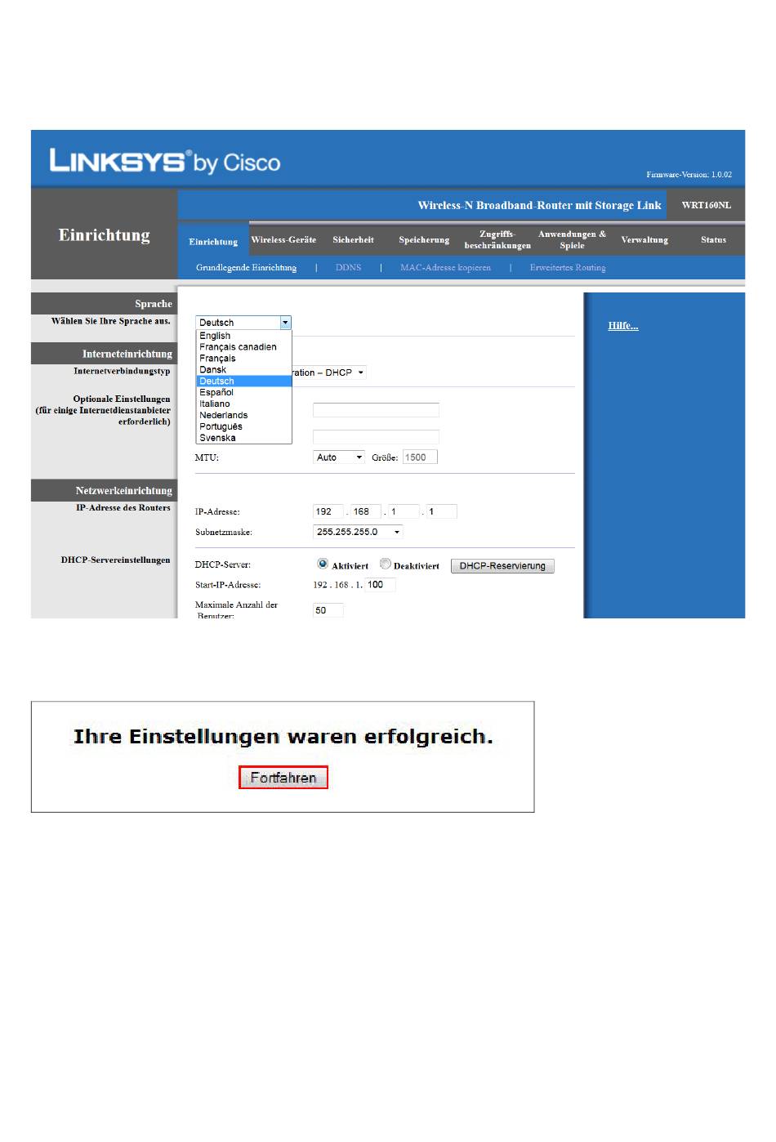Choose Português in language list

tap(244, 427)
